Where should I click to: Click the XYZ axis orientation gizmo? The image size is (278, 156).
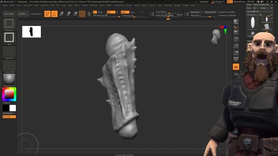tap(224, 29)
